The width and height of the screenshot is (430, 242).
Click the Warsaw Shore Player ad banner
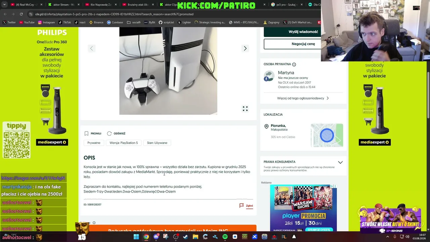point(303,208)
